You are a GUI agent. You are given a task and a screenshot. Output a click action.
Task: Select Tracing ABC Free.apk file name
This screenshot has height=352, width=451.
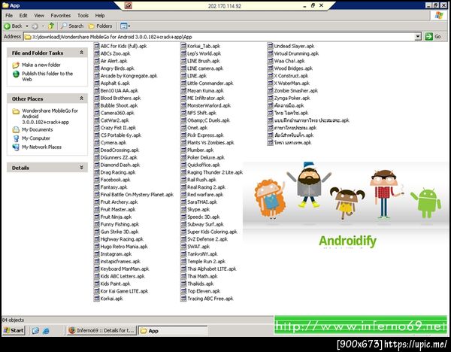point(210,299)
